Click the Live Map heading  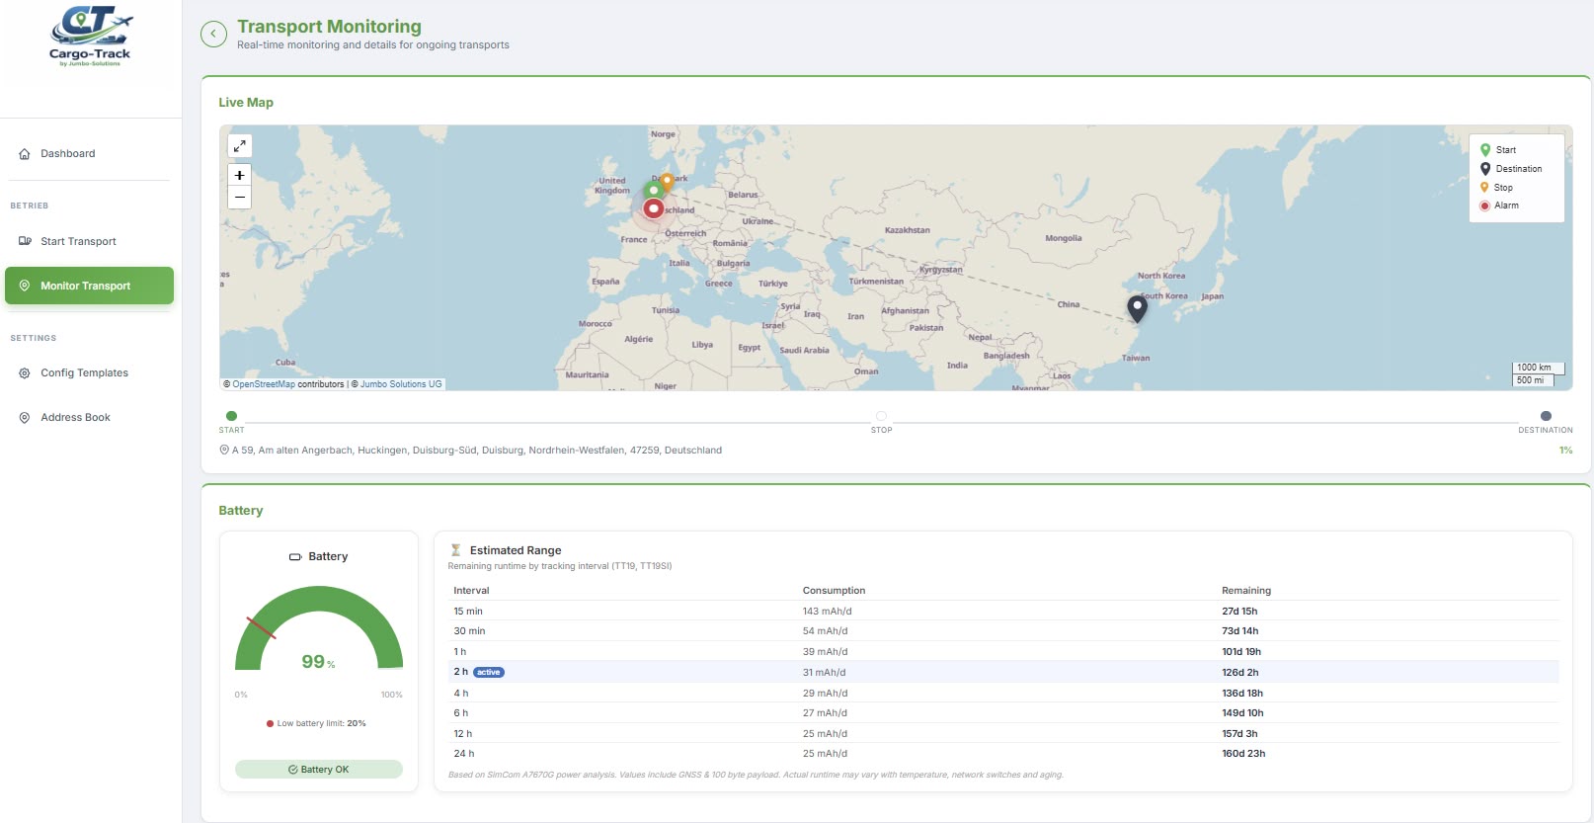tap(246, 103)
